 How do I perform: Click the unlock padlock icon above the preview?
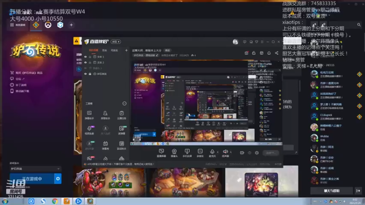254,53
